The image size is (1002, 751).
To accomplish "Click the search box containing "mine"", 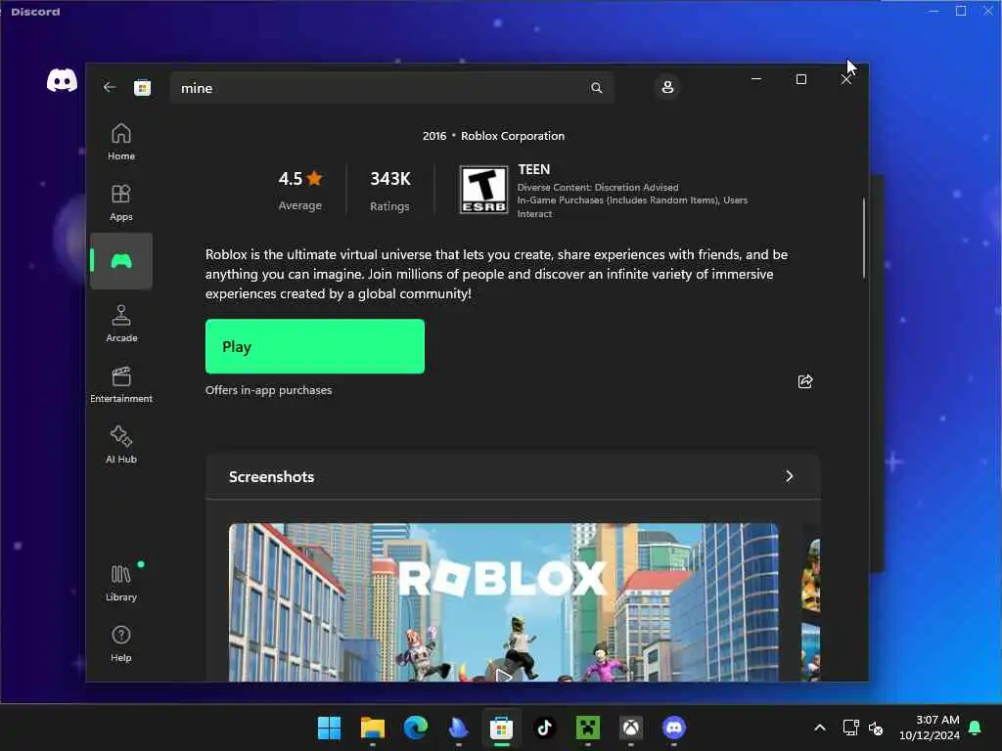I will tap(391, 88).
